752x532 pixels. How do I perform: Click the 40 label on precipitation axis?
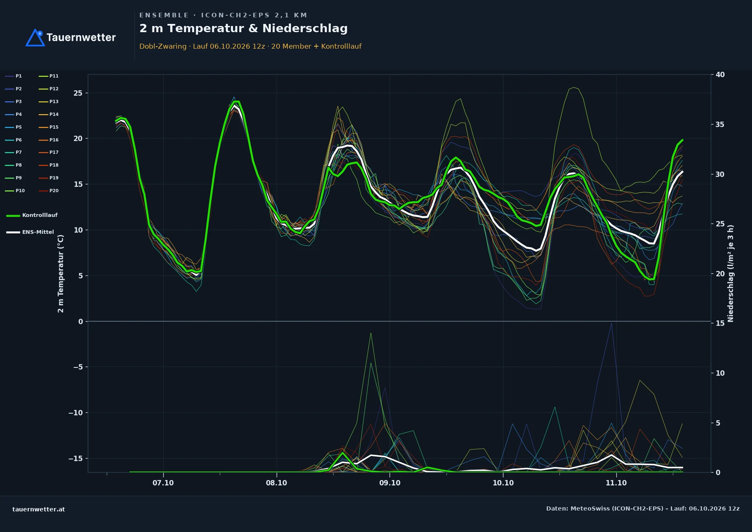720,75
